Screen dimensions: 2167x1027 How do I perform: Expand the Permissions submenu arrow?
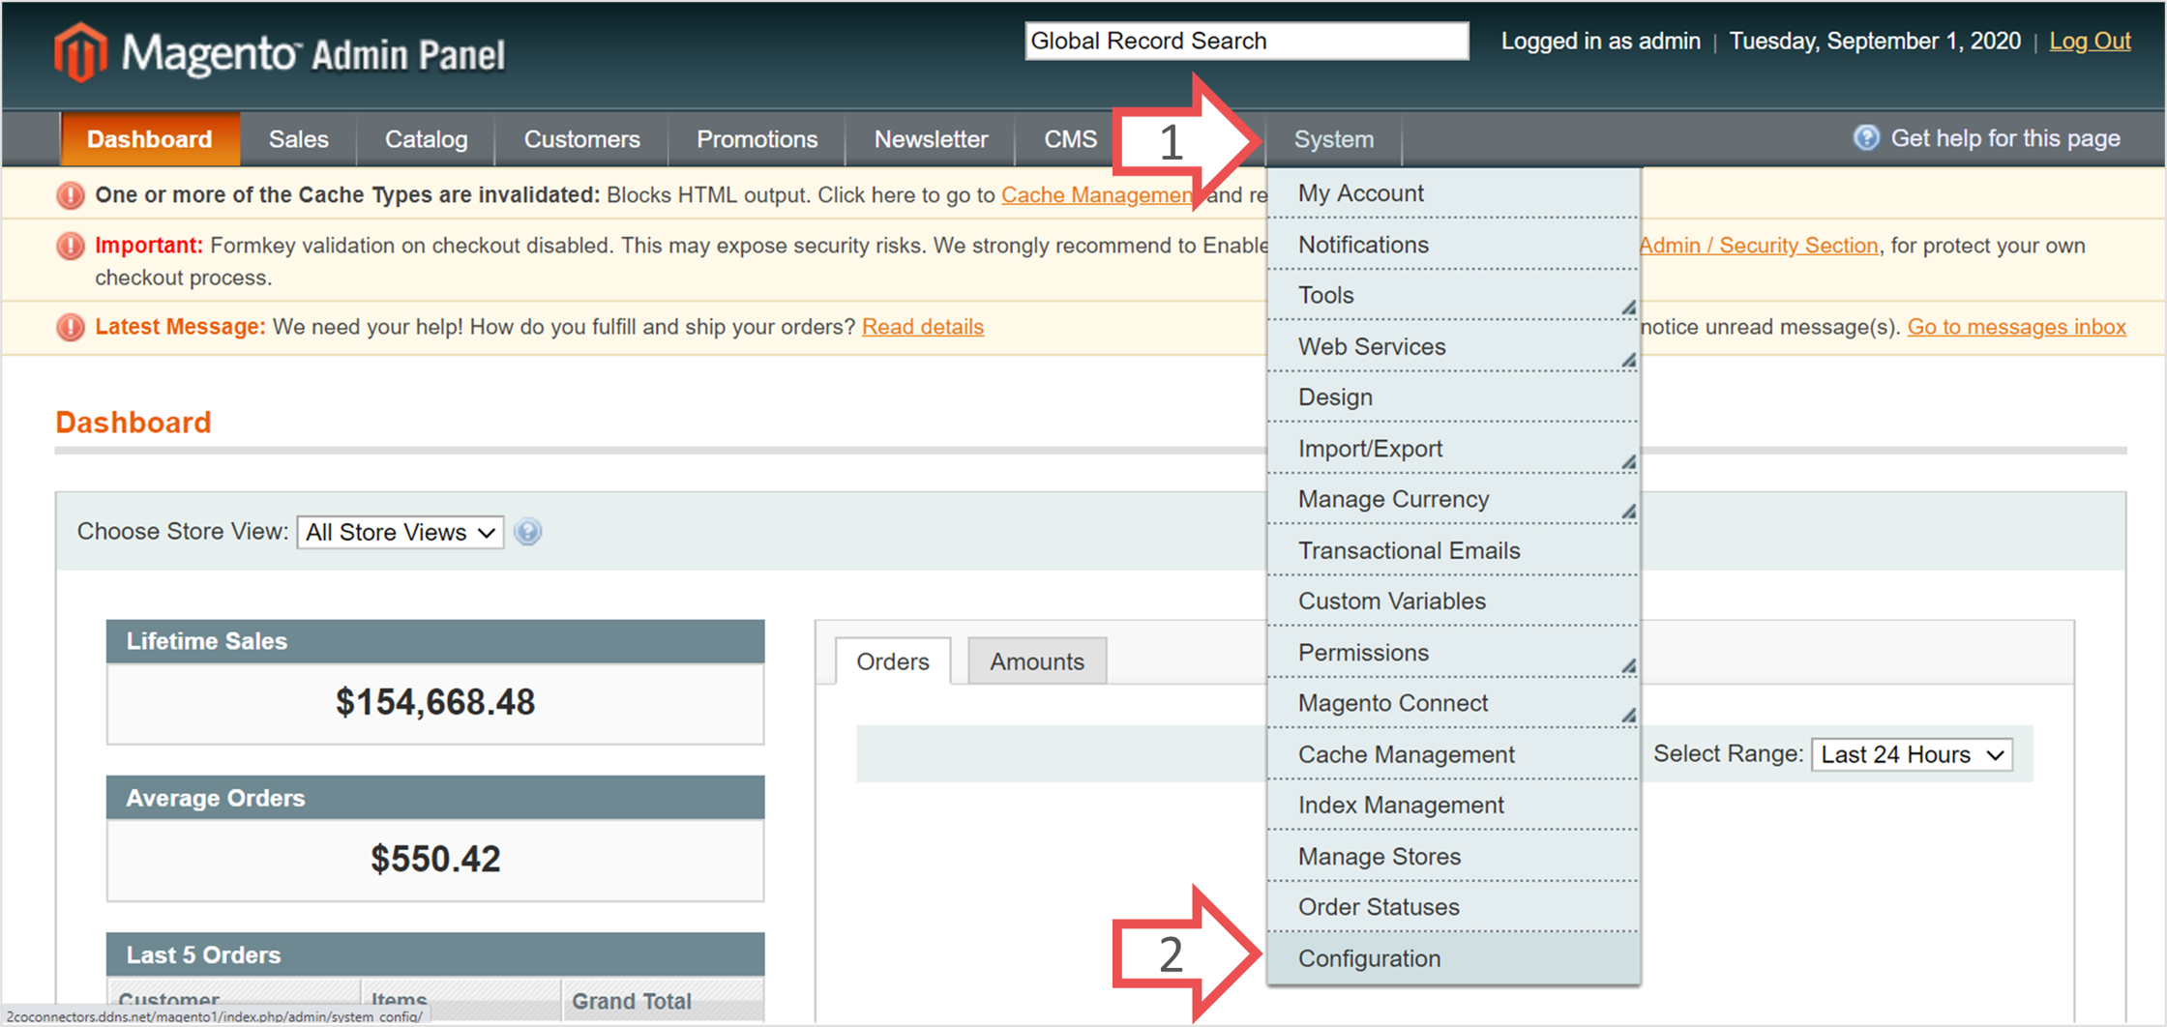click(x=1629, y=665)
